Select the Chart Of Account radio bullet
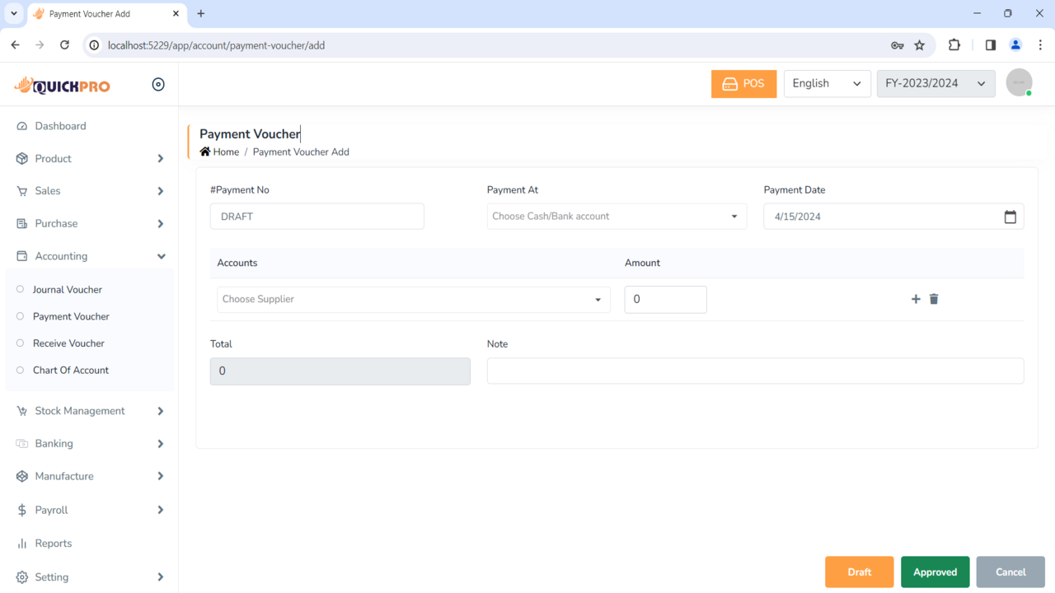Image resolution: width=1055 pixels, height=593 pixels. click(x=19, y=370)
